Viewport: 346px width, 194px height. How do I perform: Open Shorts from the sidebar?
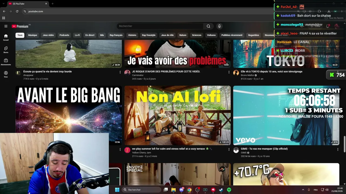click(6, 50)
